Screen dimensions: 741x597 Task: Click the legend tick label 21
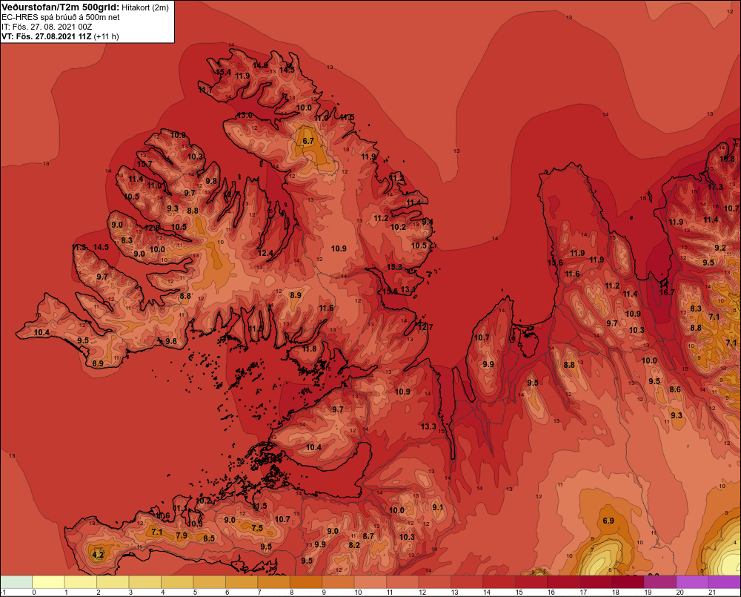712,593
